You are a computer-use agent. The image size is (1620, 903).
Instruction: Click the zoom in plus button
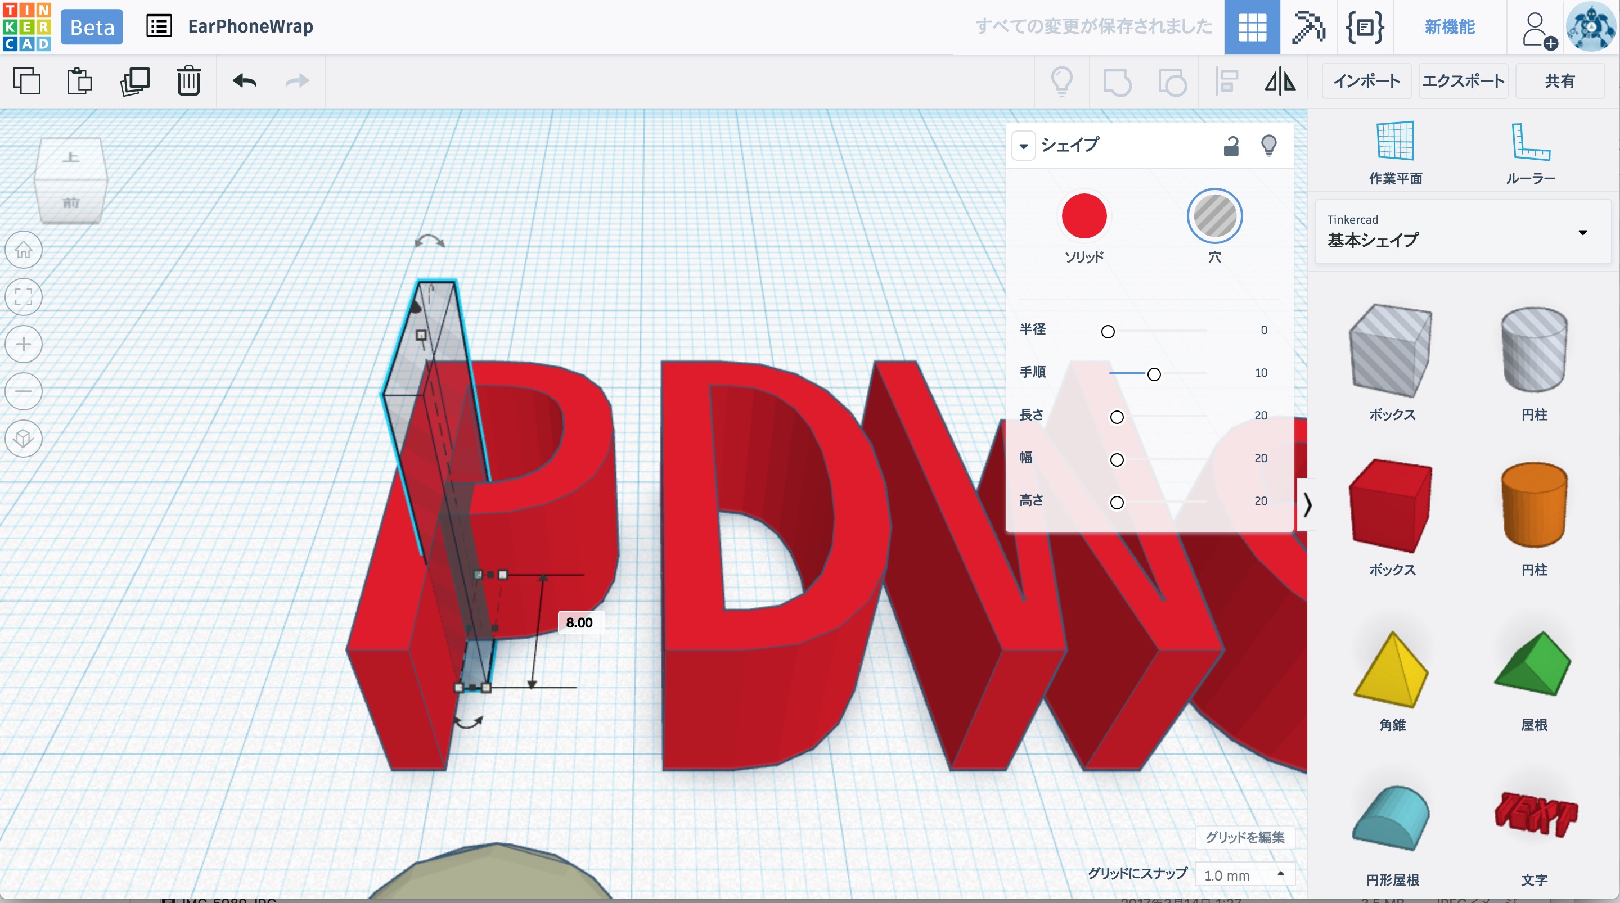point(24,344)
